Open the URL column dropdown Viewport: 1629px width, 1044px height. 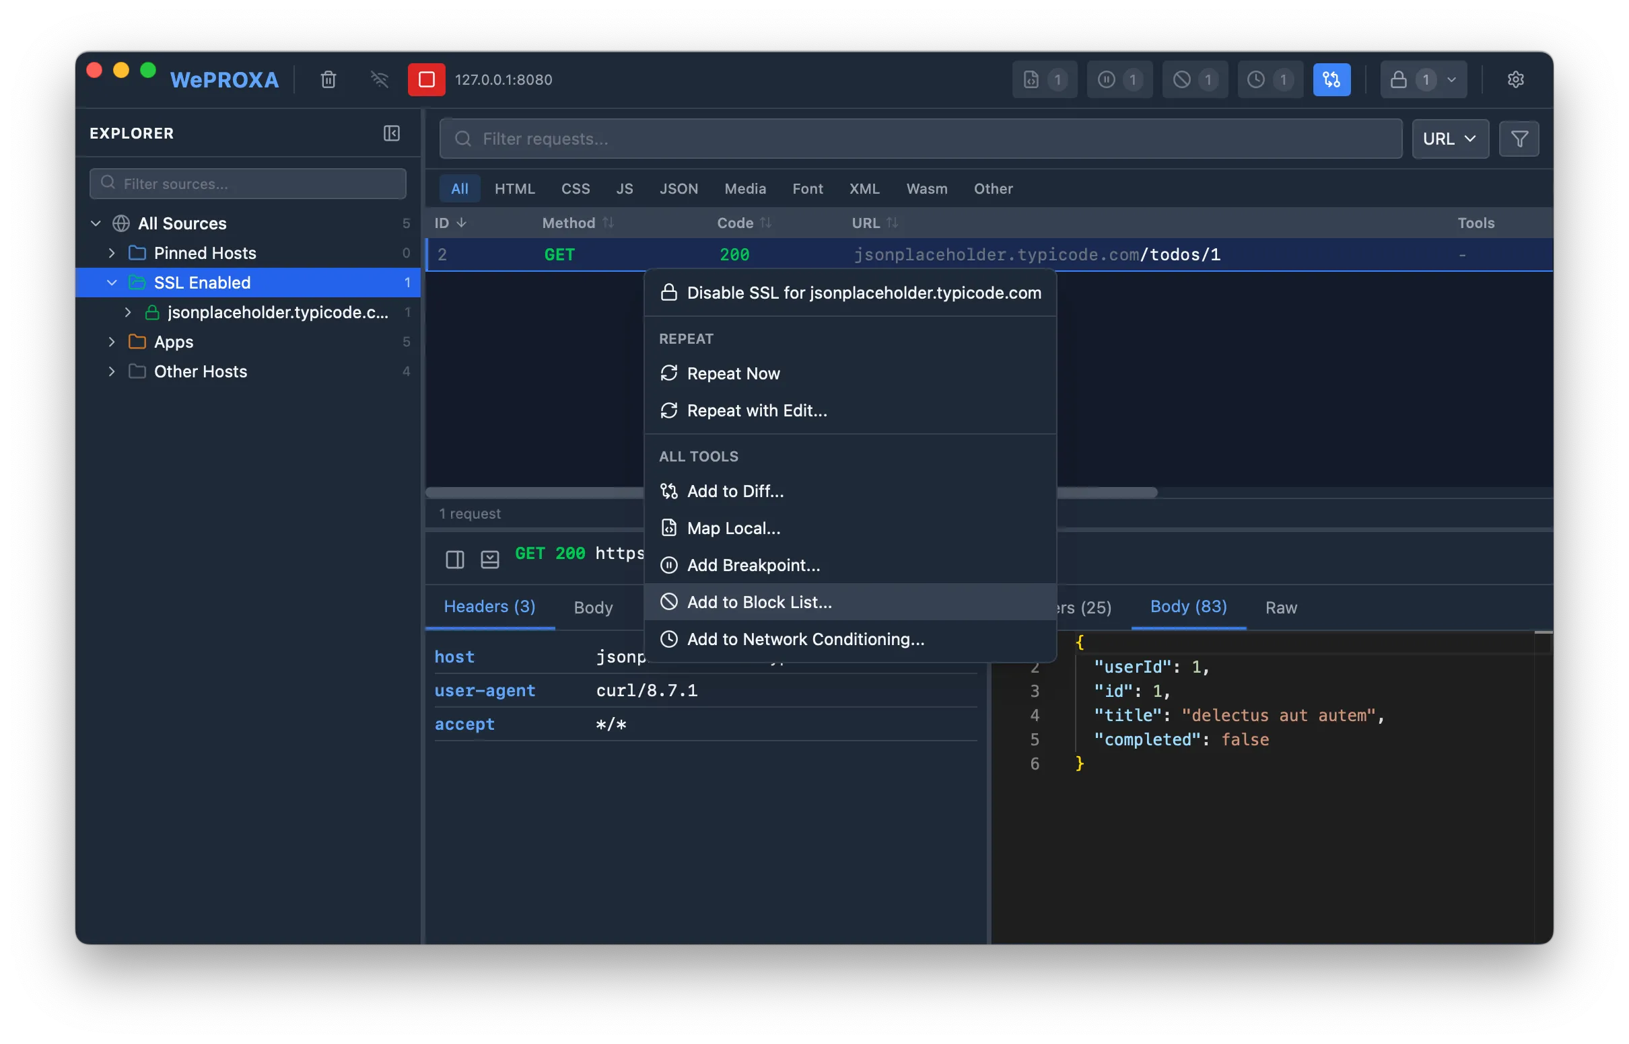pyautogui.click(x=1450, y=139)
